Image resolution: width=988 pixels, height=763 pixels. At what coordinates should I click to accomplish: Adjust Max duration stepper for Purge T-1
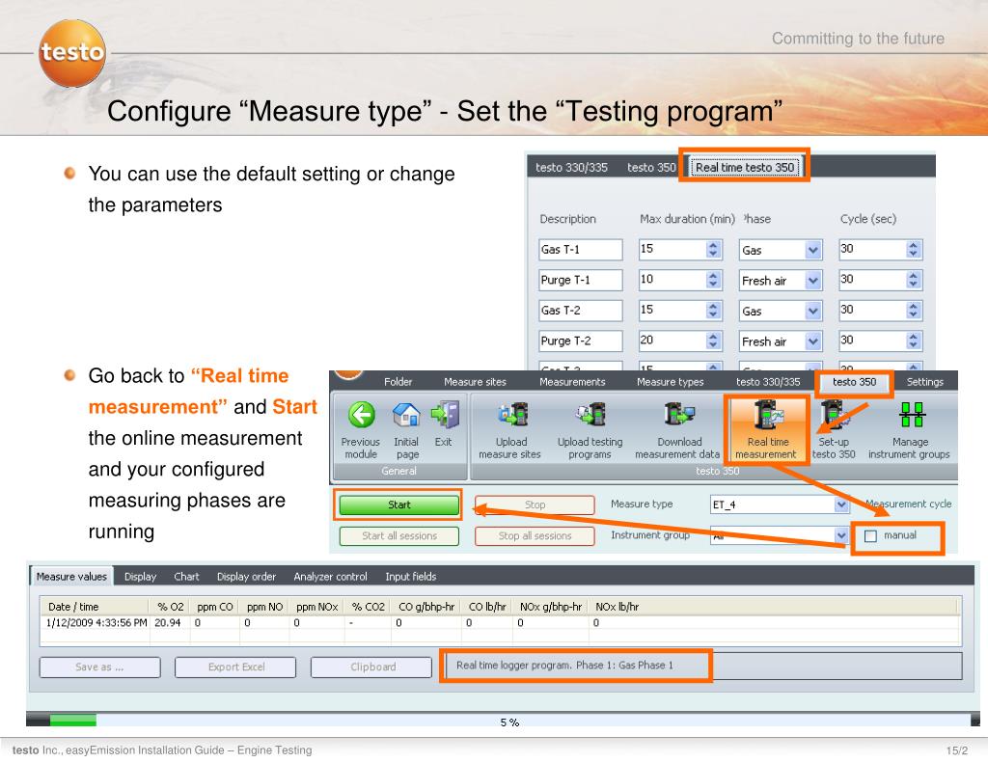(713, 280)
